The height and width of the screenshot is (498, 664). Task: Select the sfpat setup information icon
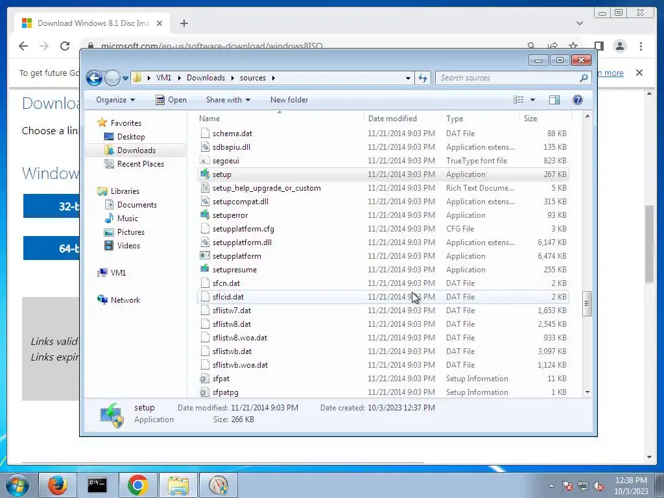205,379
